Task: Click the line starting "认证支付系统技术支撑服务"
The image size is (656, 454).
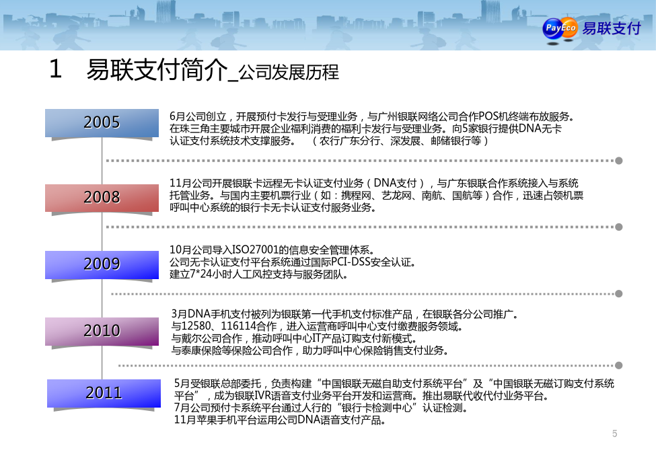Action: [329, 141]
